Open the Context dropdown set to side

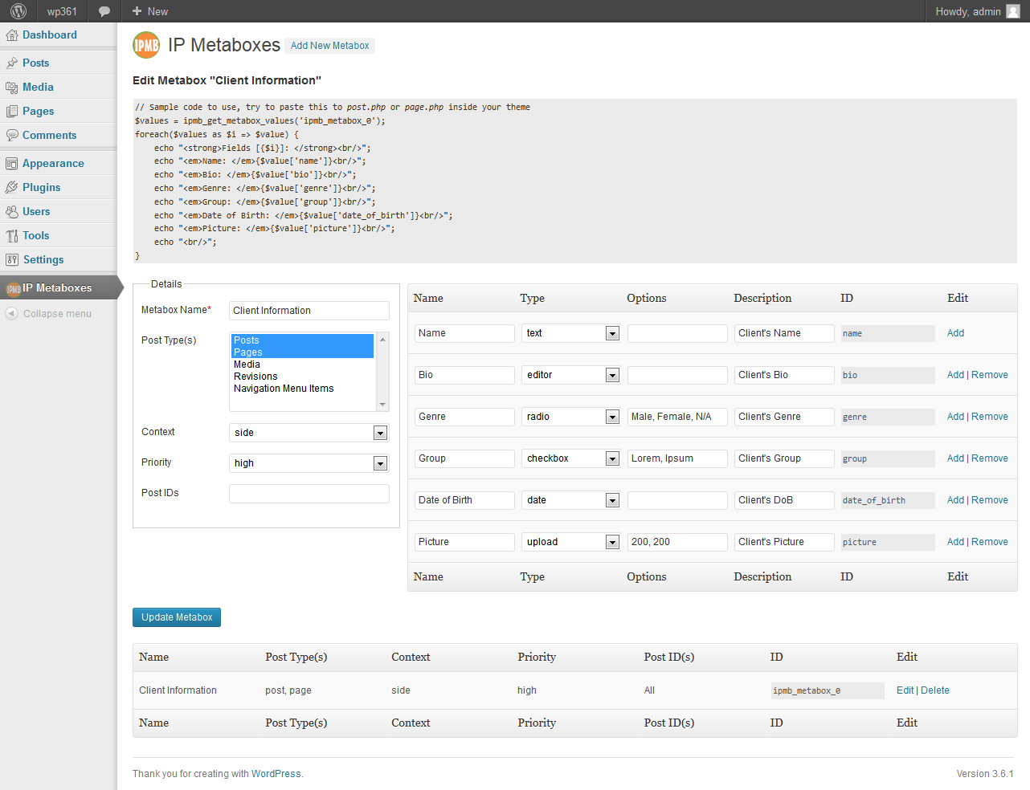click(309, 433)
